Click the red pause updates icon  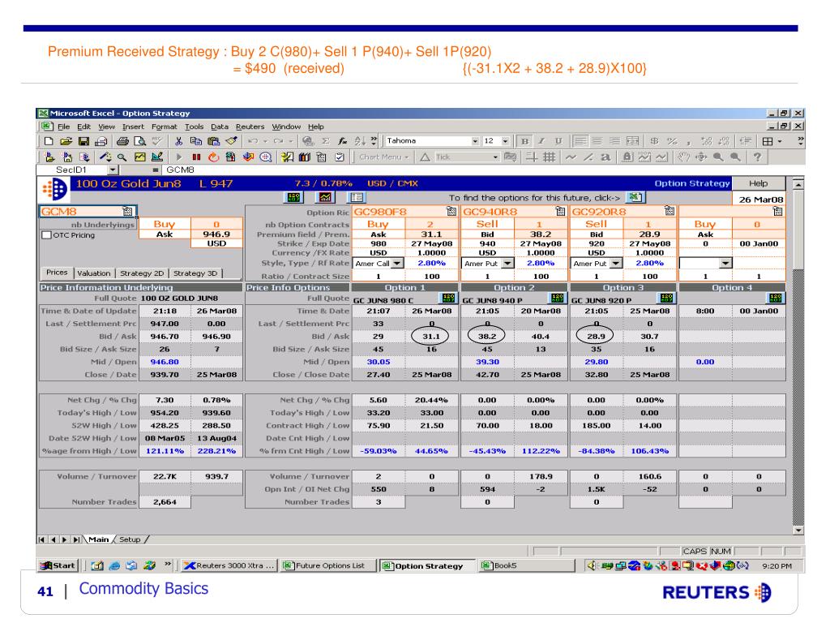point(196,157)
